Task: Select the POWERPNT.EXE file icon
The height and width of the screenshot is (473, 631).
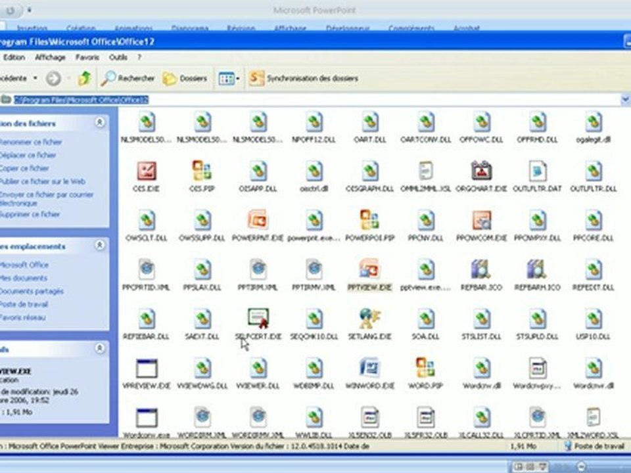Action: tap(258, 220)
